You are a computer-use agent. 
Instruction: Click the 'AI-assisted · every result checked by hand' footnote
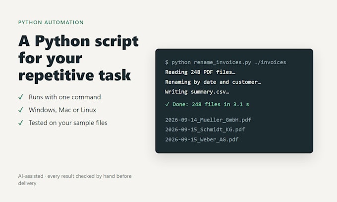75,179
